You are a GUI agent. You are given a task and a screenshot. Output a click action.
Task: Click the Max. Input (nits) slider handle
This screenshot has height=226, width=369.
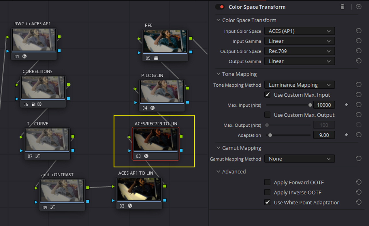point(310,105)
